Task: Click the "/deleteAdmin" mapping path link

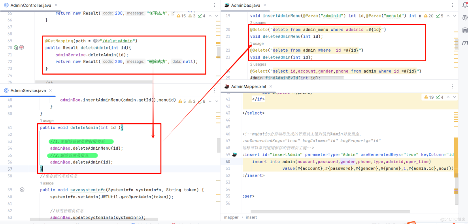Action: point(119,41)
